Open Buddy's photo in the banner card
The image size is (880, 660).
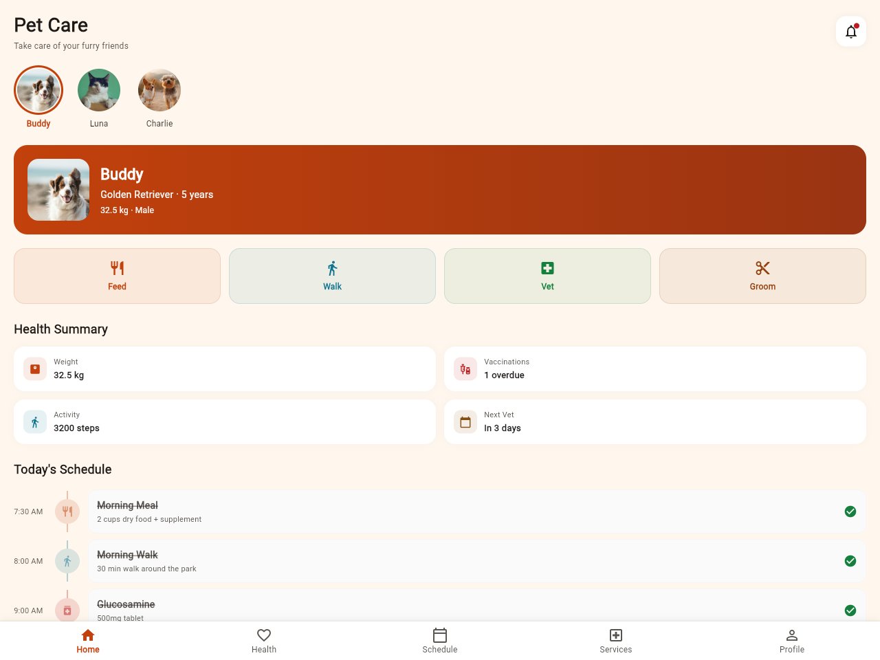tap(58, 190)
